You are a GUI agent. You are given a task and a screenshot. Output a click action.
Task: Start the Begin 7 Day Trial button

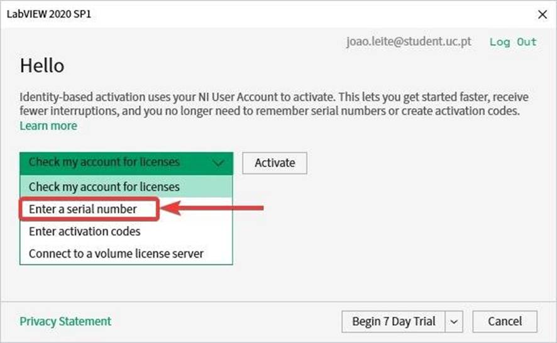(394, 322)
